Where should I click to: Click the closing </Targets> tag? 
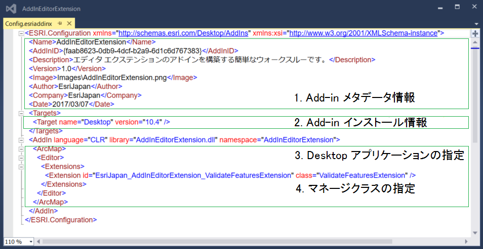(45, 131)
